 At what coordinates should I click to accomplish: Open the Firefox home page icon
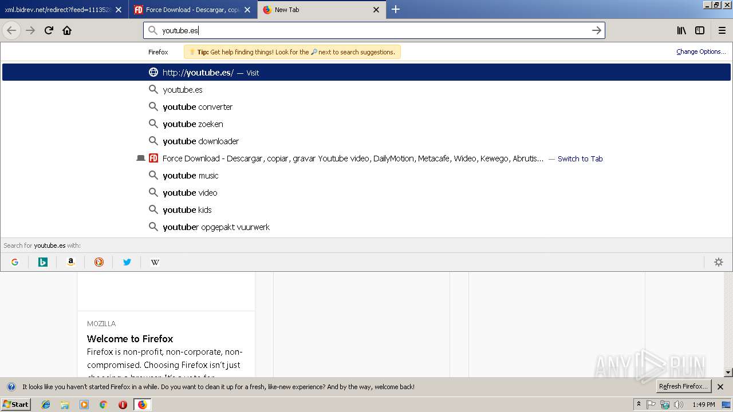tap(67, 30)
